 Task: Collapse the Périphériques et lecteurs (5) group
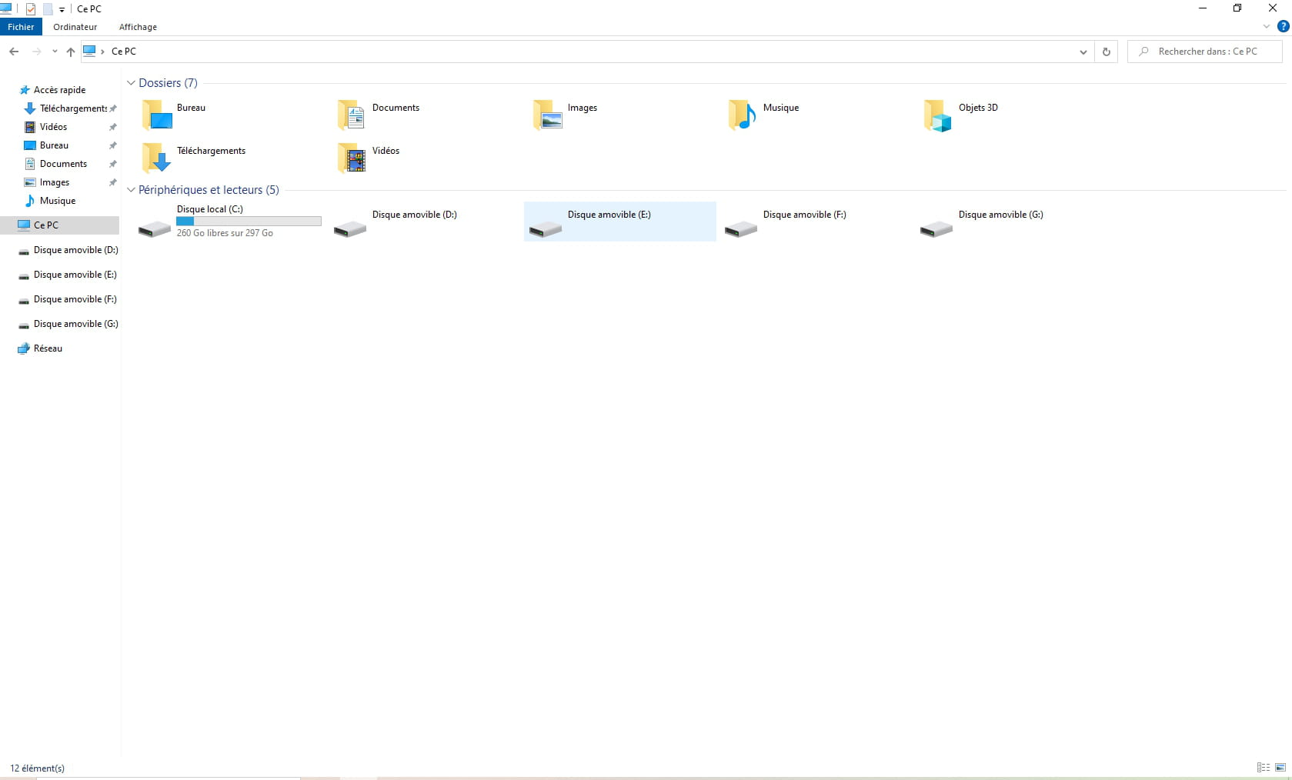click(131, 190)
